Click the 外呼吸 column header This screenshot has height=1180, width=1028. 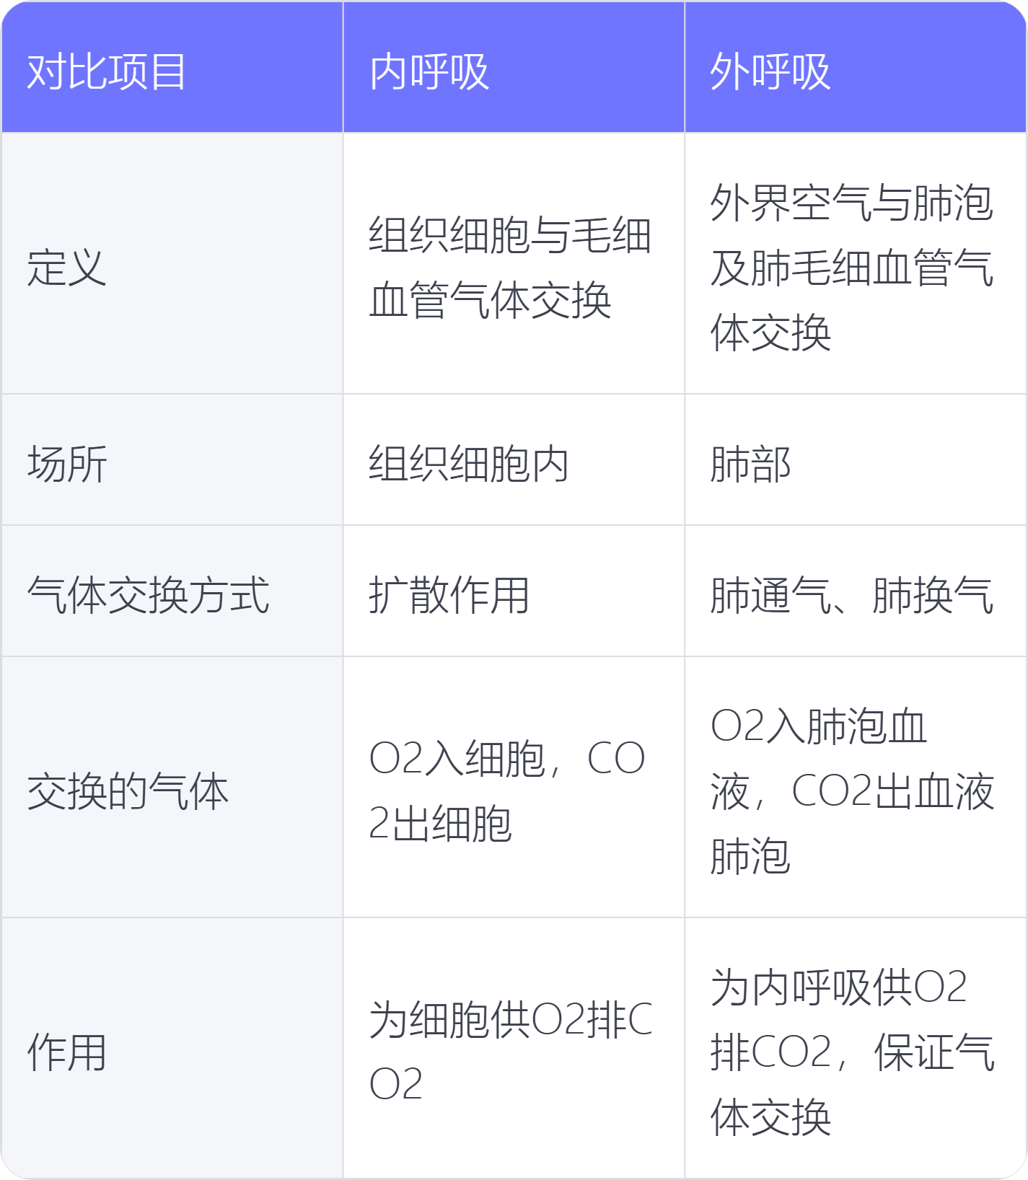coord(770,72)
